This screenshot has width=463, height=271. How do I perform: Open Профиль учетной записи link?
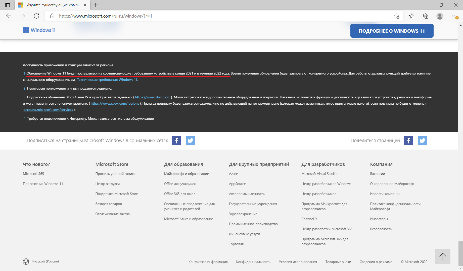coord(115,174)
